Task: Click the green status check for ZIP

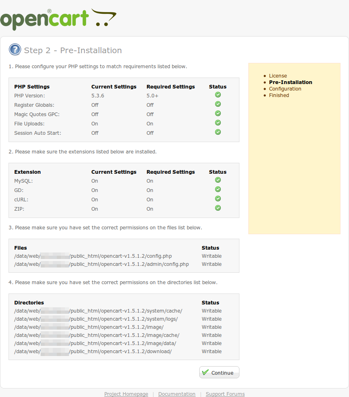Action: tap(218, 208)
